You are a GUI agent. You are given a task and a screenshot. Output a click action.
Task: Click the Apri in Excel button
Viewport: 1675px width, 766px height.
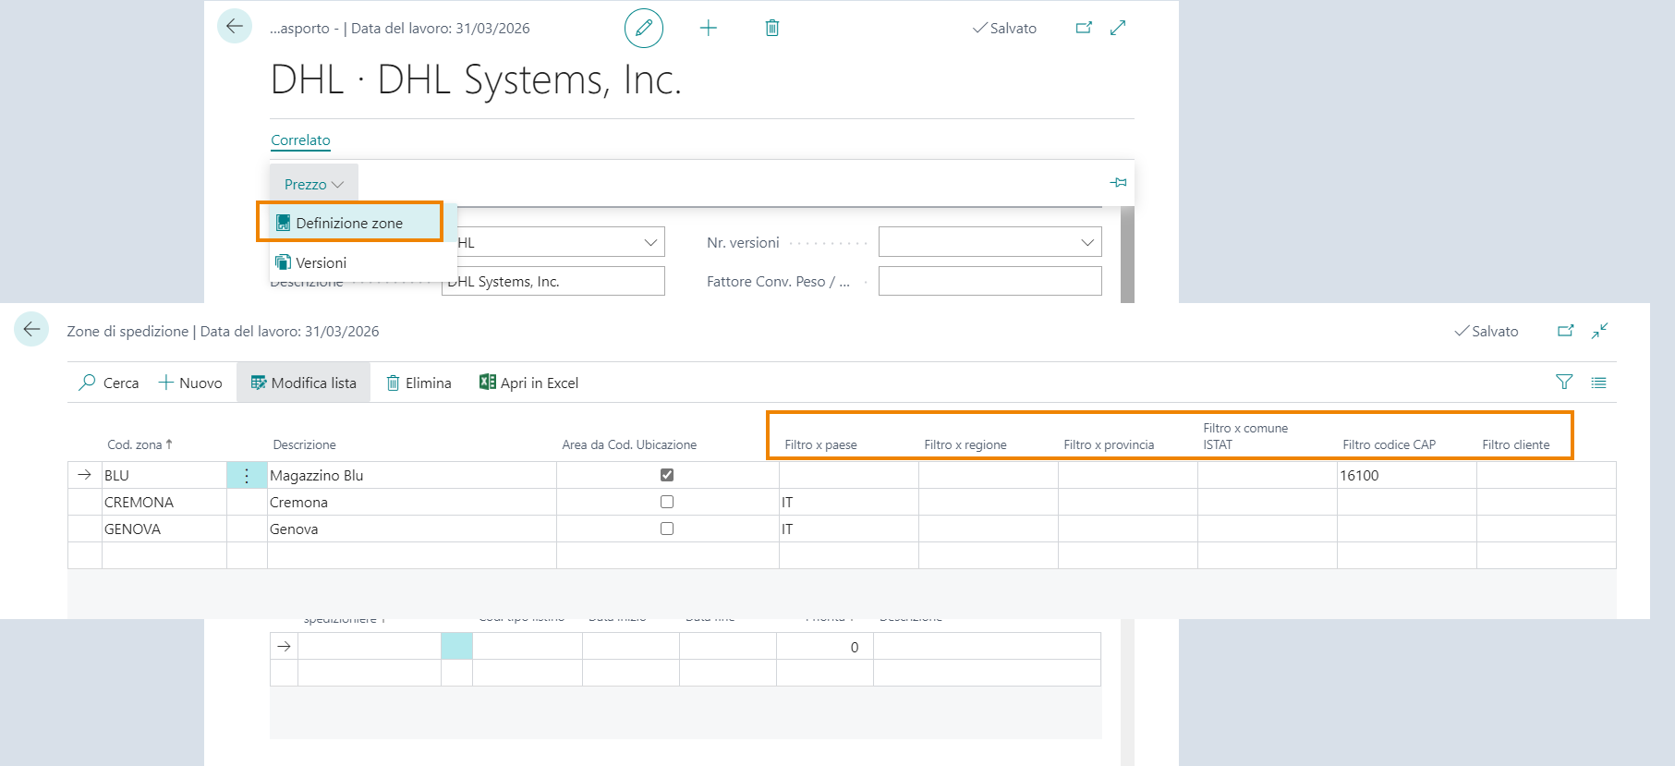click(x=528, y=383)
